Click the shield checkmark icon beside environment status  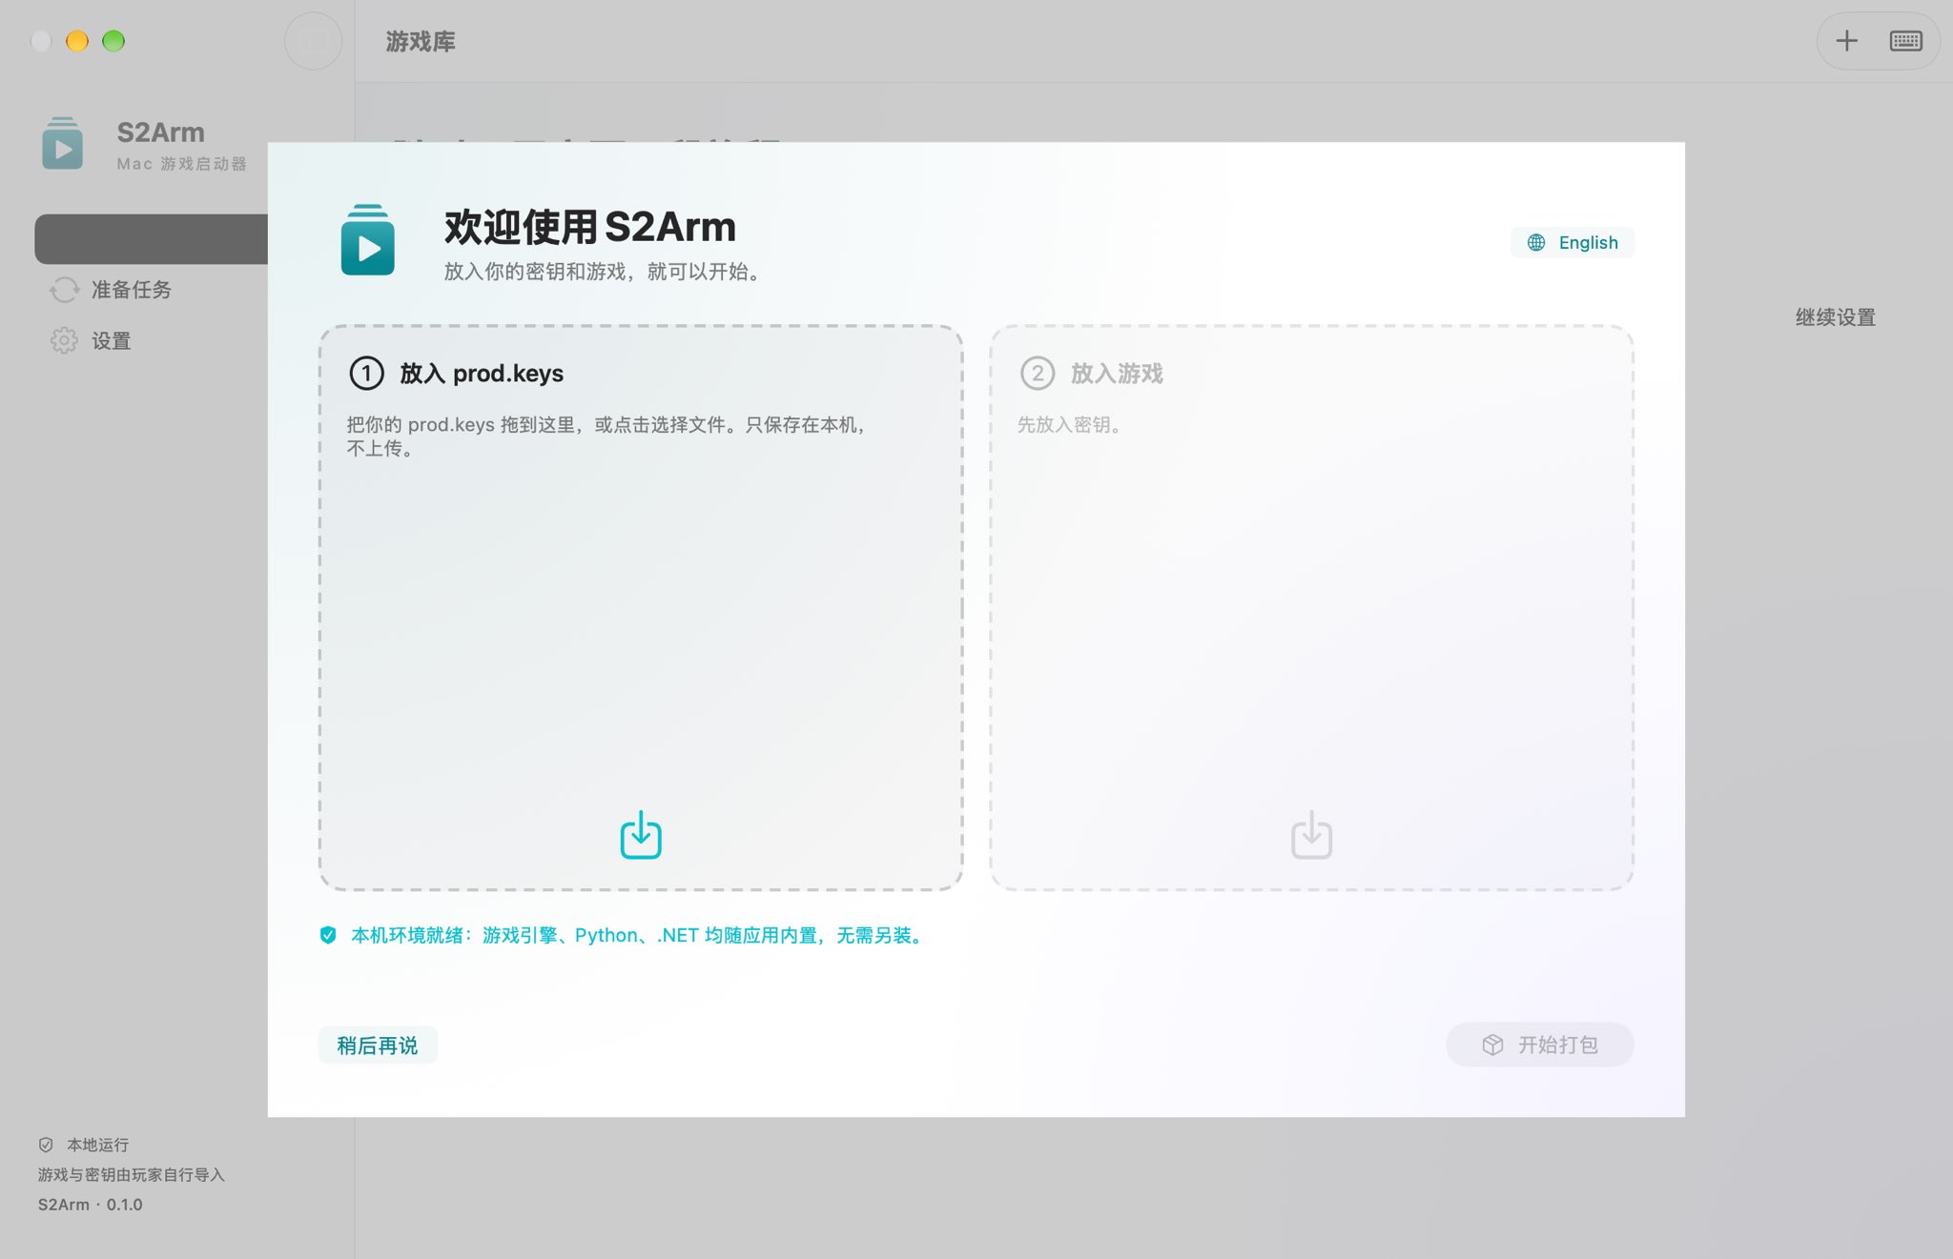pos(328,935)
